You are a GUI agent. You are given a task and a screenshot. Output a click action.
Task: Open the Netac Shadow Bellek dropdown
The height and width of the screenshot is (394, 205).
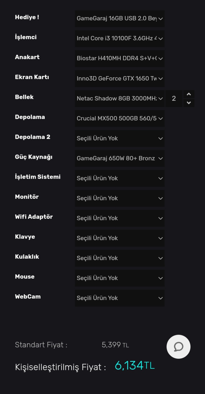point(120,98)
